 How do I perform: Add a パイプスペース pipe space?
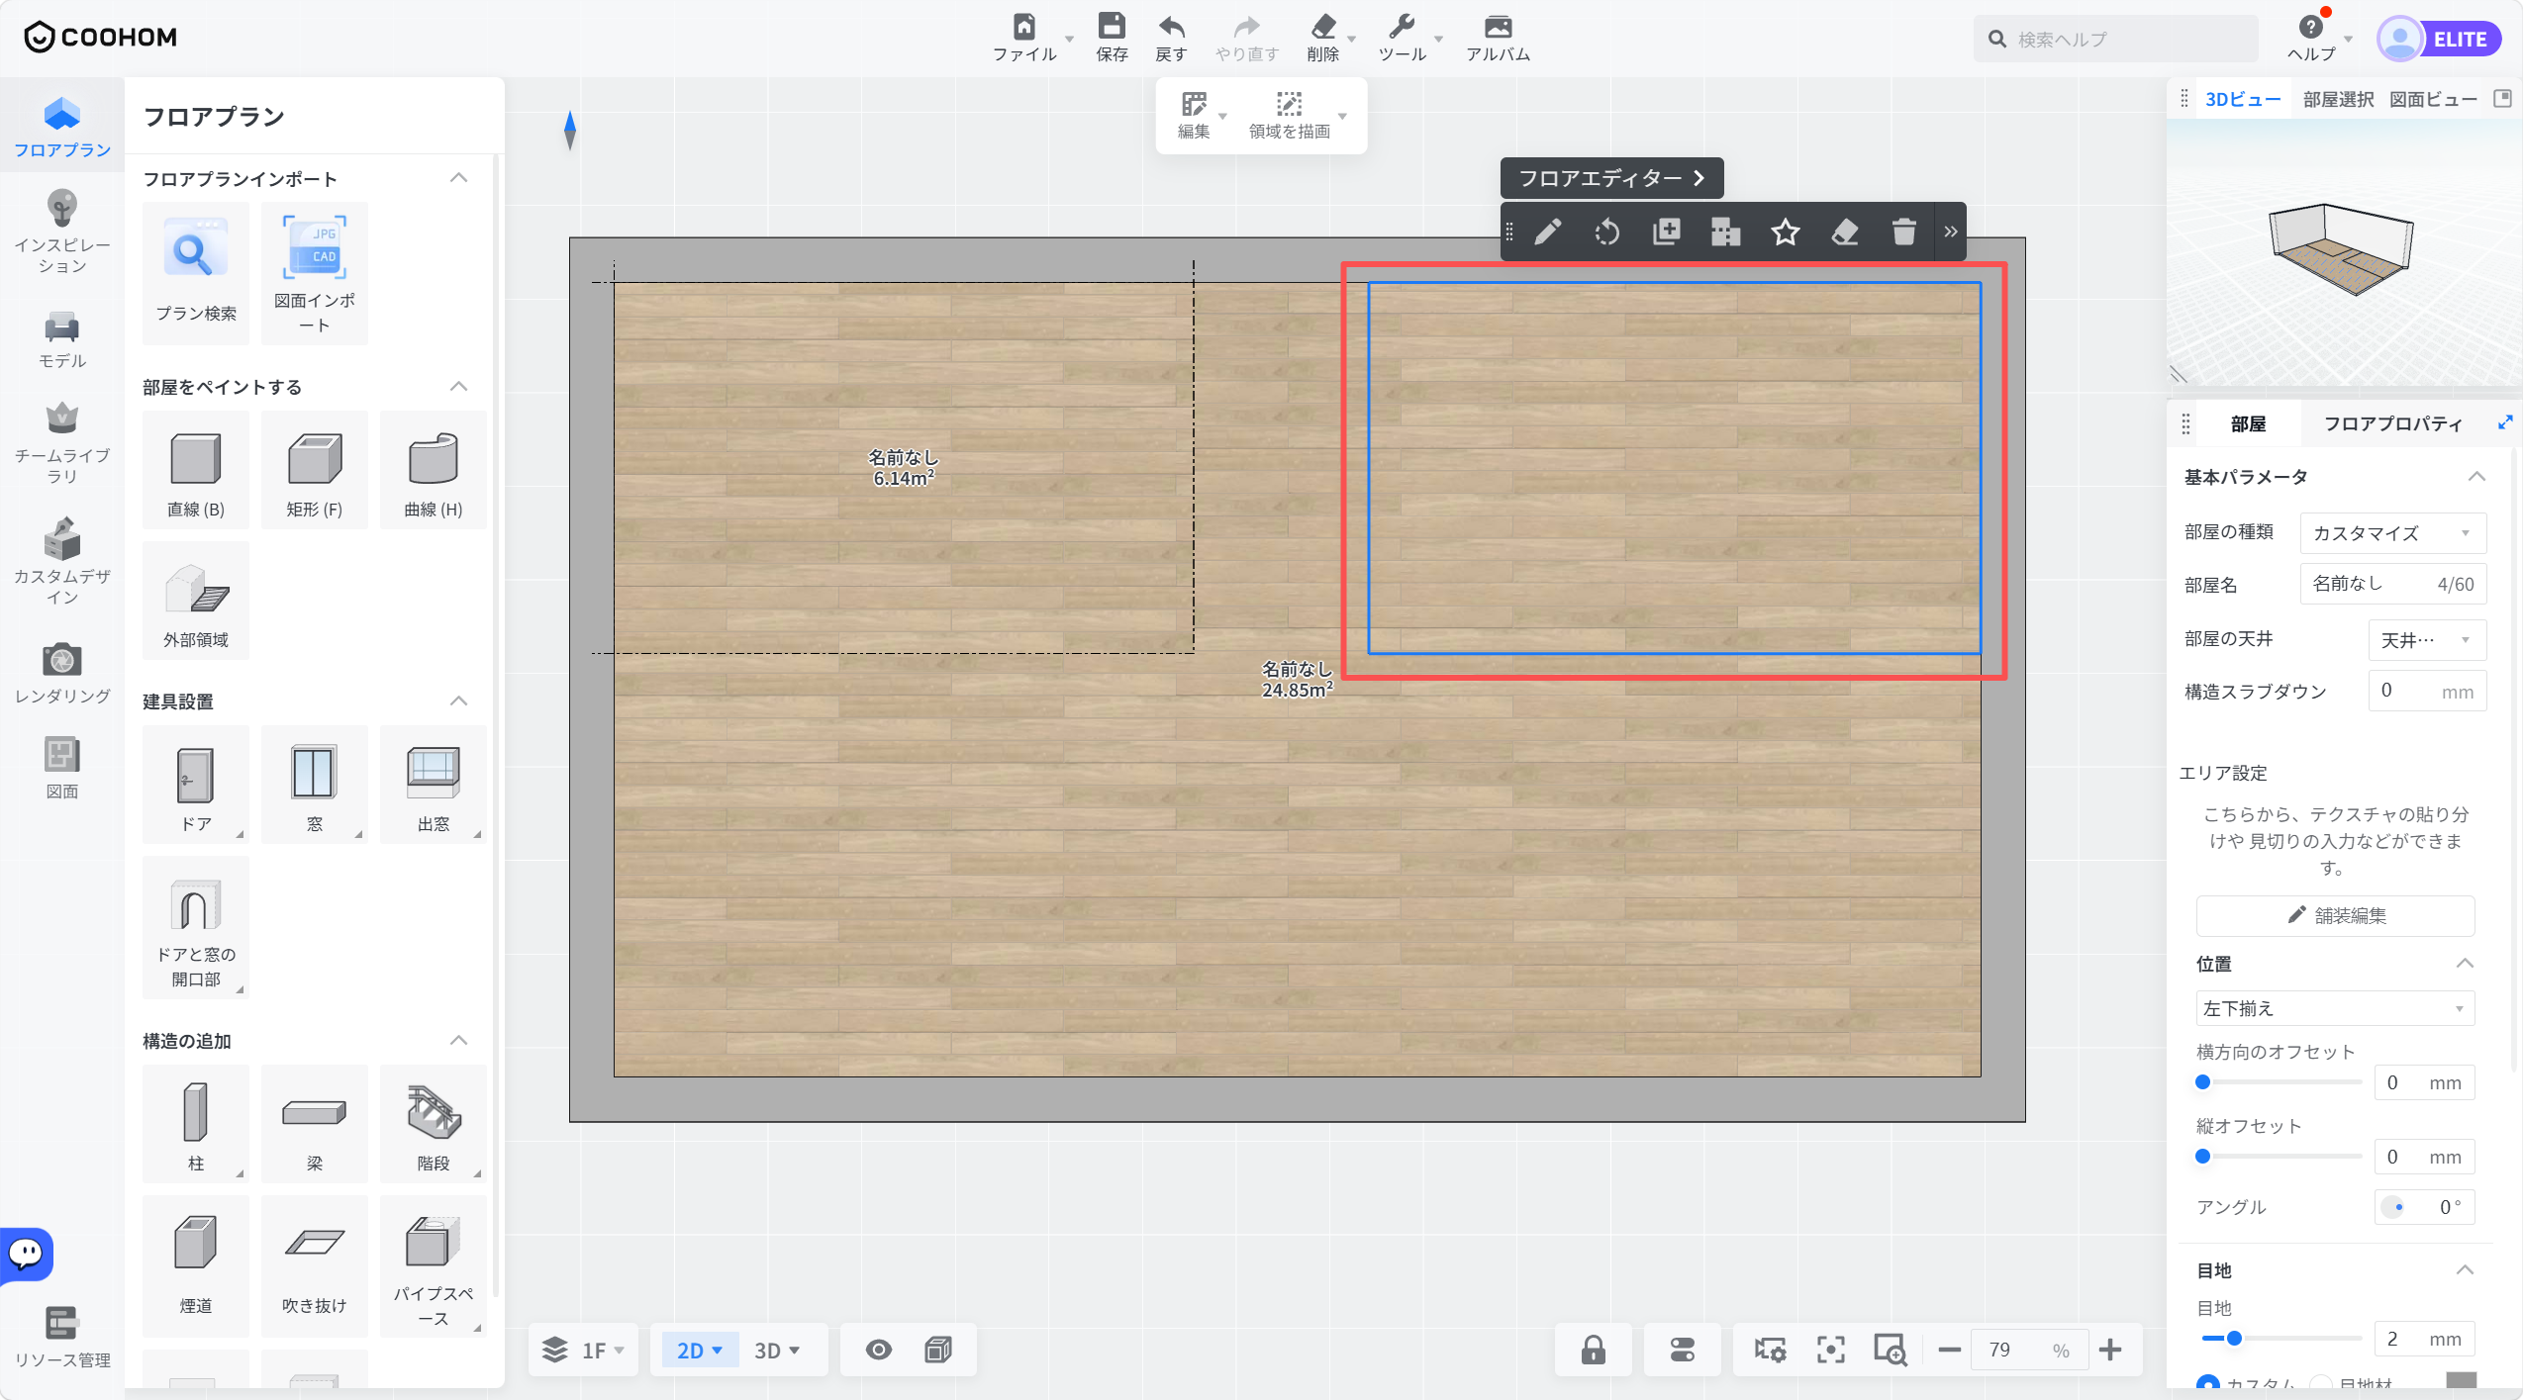click(434, 1267)
